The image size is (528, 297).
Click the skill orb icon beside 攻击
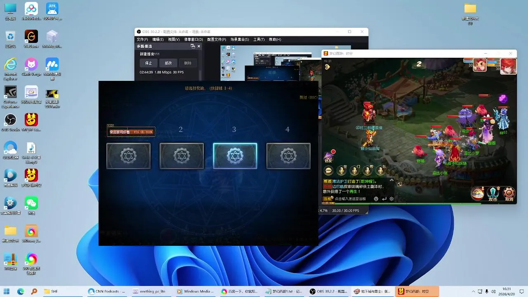tap(478, 194)
